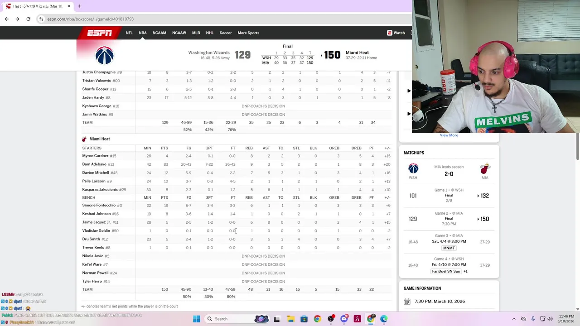Open the NCAAW menu
580x326 pixels.
click(179, 33)
